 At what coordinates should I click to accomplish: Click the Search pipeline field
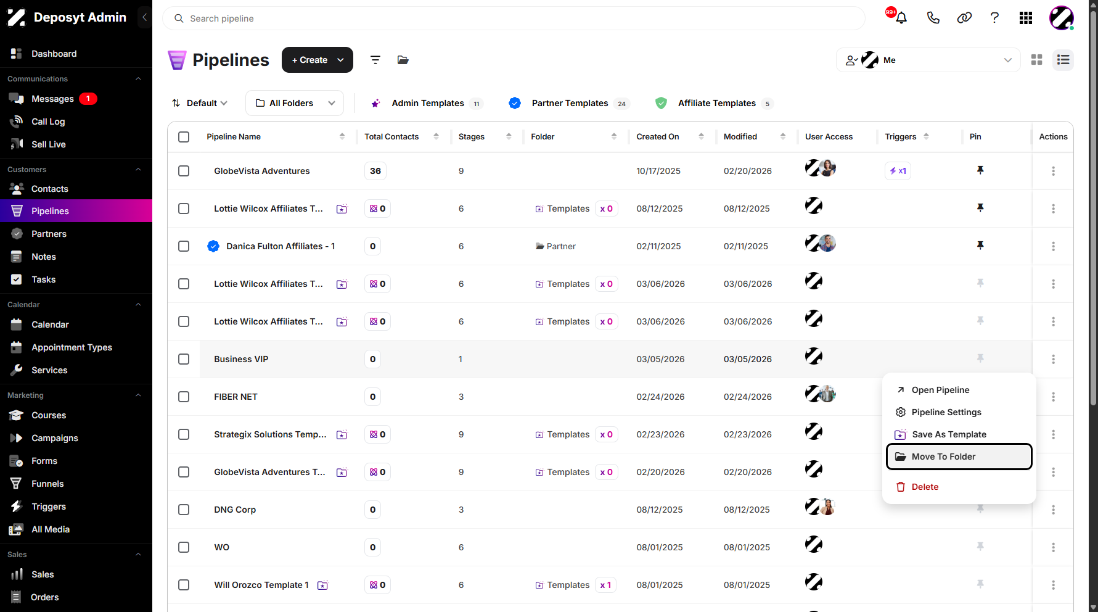(x=514, y=19)
